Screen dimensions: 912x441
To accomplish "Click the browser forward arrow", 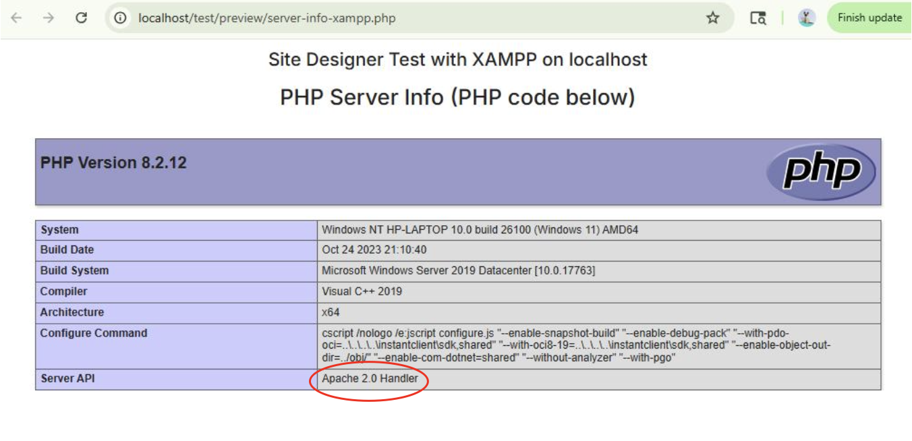I will click(49, 18).
